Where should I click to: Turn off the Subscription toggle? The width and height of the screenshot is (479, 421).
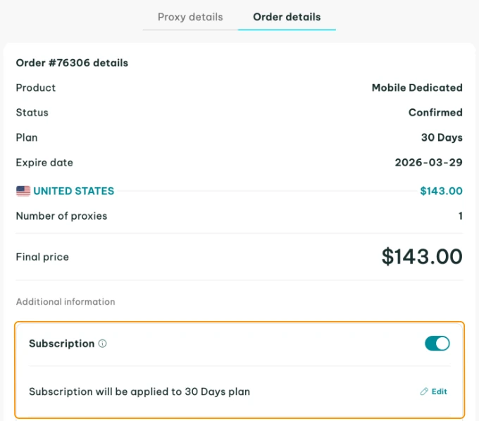click(437, 344)
